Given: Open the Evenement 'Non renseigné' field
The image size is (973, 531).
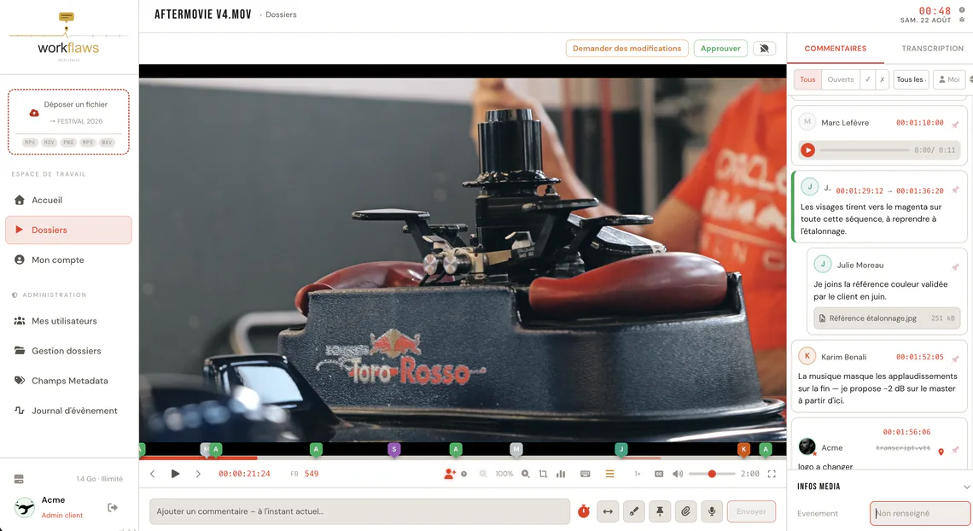Looking at the screenshot, I should [919, 513].
